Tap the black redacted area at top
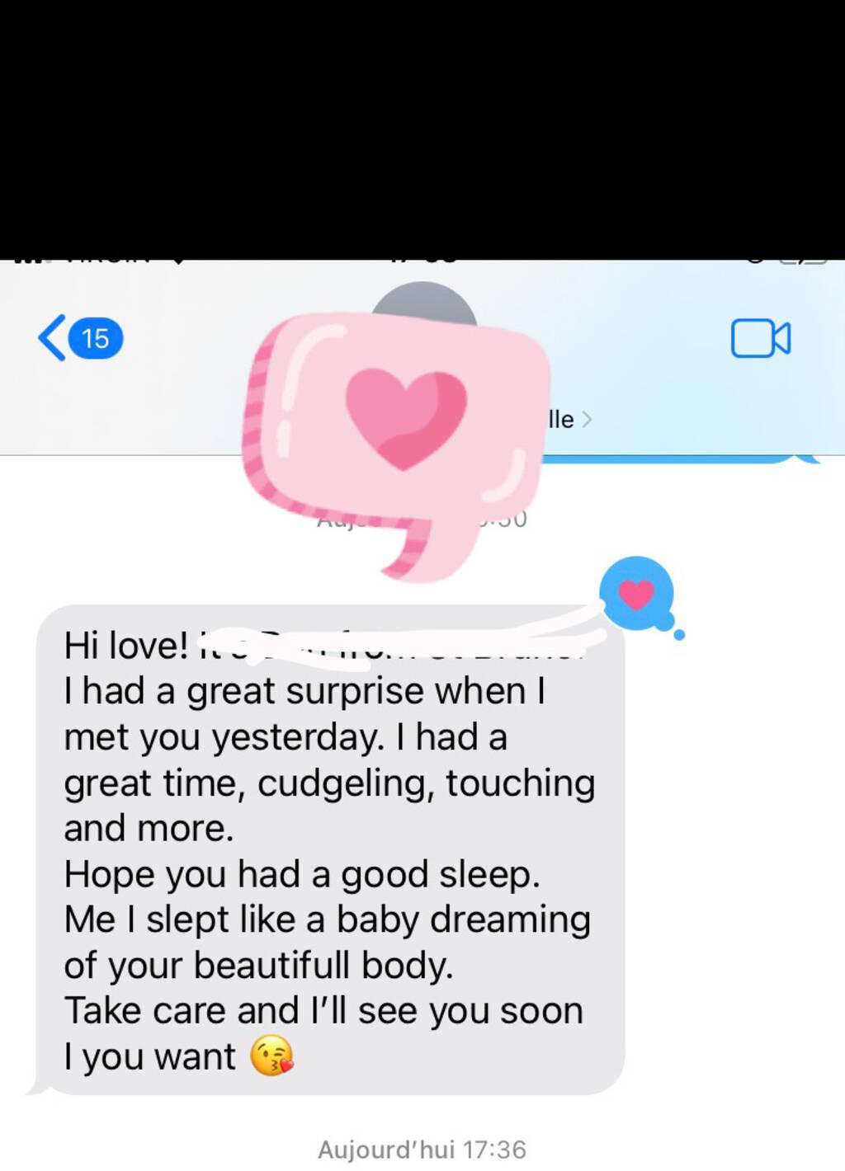The image size is (845, 1171). click(x=422, y=129)
